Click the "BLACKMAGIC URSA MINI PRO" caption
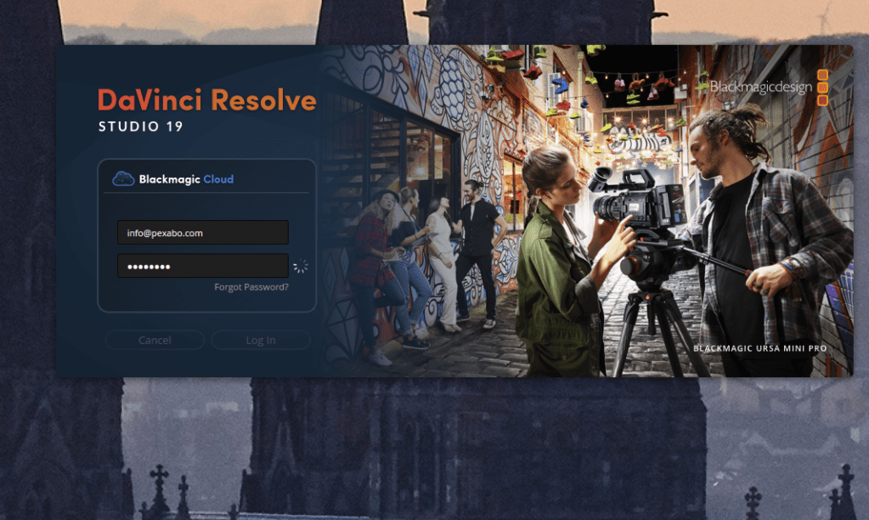The height and width of the screenshot is (520, 869). (x=759, y=348)
